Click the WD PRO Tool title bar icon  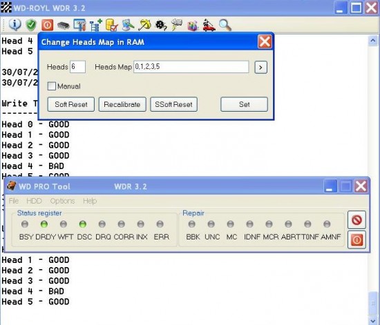[11, 186]
